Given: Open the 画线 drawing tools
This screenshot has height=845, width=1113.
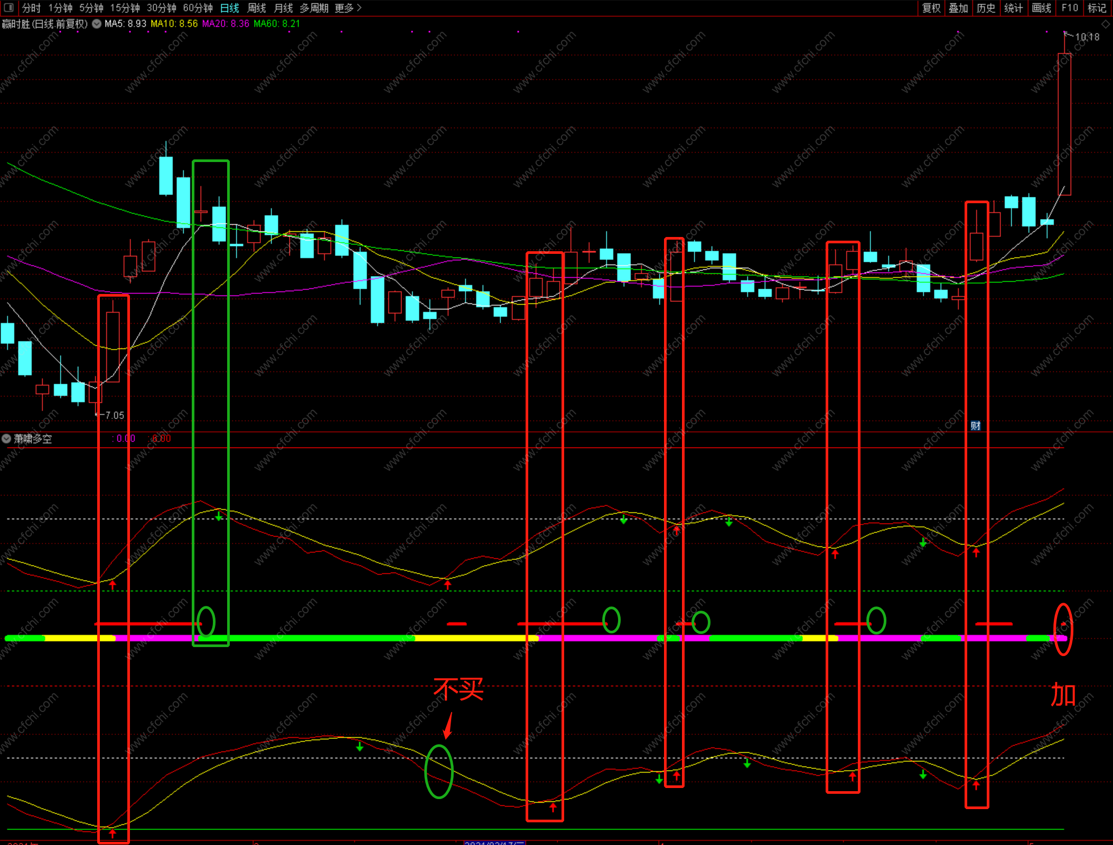Looking at the screenshot, I should pyautogui.click(x=1042, y=8).
